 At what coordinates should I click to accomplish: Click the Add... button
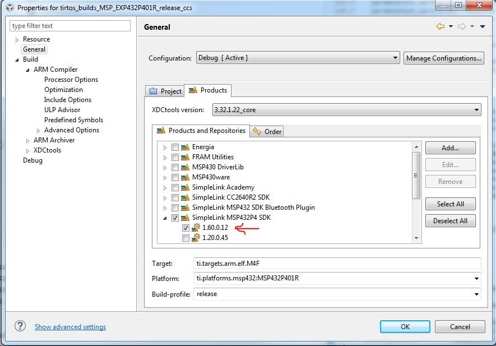[x=450, y=148]
